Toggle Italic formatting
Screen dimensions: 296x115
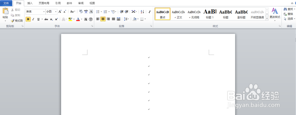pyautogui.click(x=33, y=19)
